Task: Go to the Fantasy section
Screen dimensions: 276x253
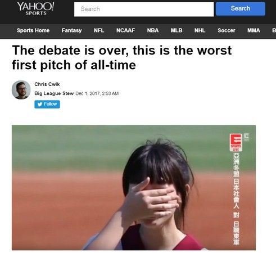Action: click(x=71, y=30)
